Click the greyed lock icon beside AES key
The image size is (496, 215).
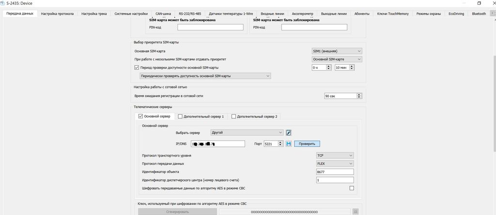coord(355,212)
